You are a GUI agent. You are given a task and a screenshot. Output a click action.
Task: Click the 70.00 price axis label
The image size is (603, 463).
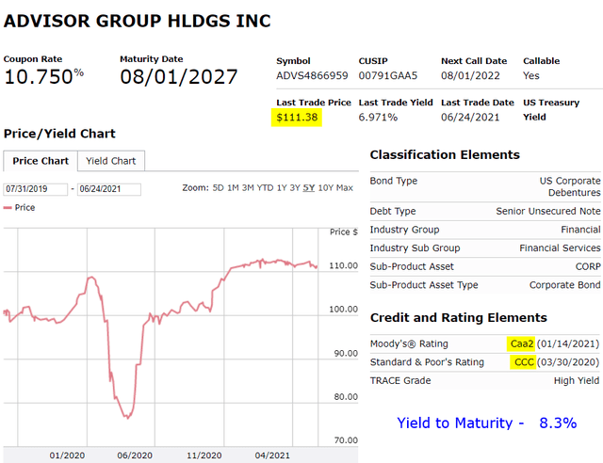(346, 440)
